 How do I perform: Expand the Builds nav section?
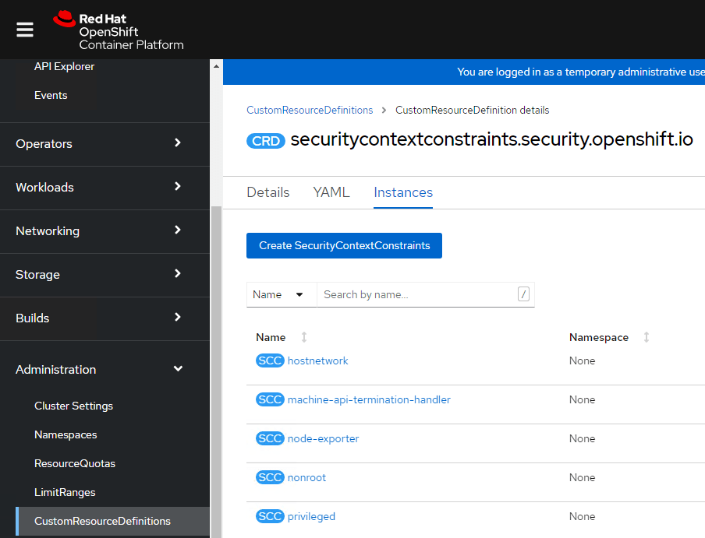click(105, 318)
